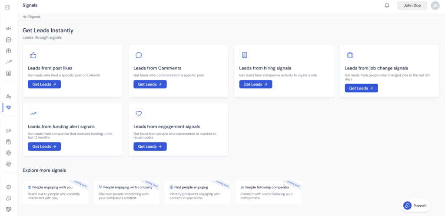This screenshot has height=216, width=445.
Task: Get Leads from Comments
Action: pyautogui.click(x=150, y=84)
